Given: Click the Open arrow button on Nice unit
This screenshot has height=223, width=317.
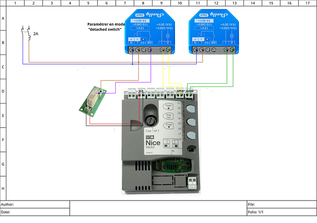Looking at the screenshot, I should click(168, 106).
